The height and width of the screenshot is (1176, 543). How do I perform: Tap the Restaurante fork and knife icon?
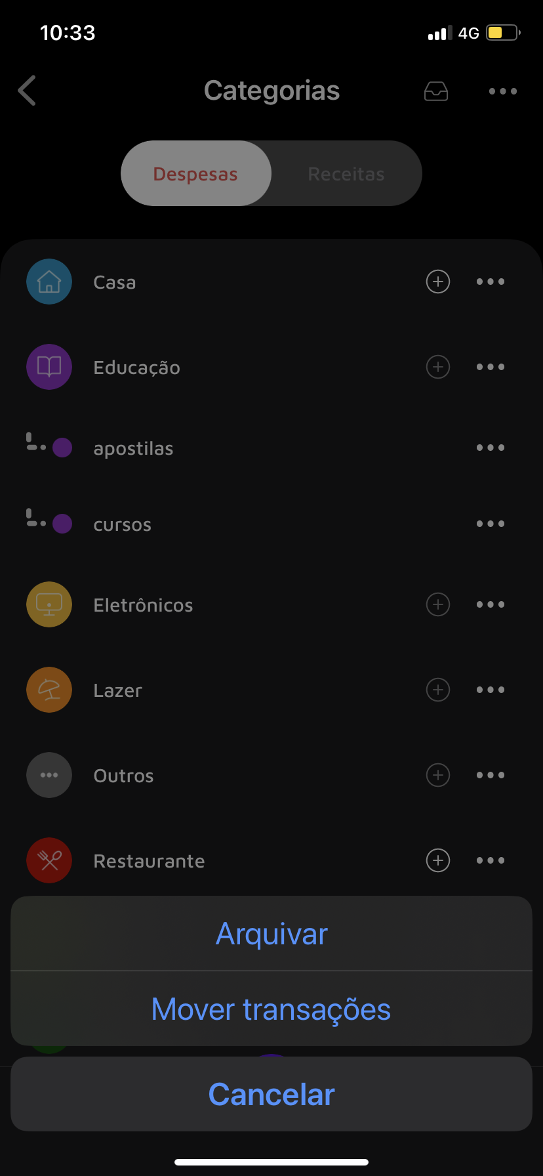[x=49, y=860]
